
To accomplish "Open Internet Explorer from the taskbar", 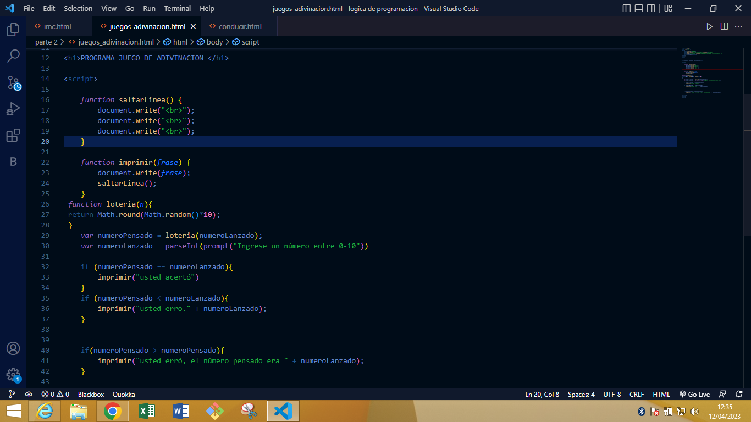I will pyautogui.click(x=45, y=411).
